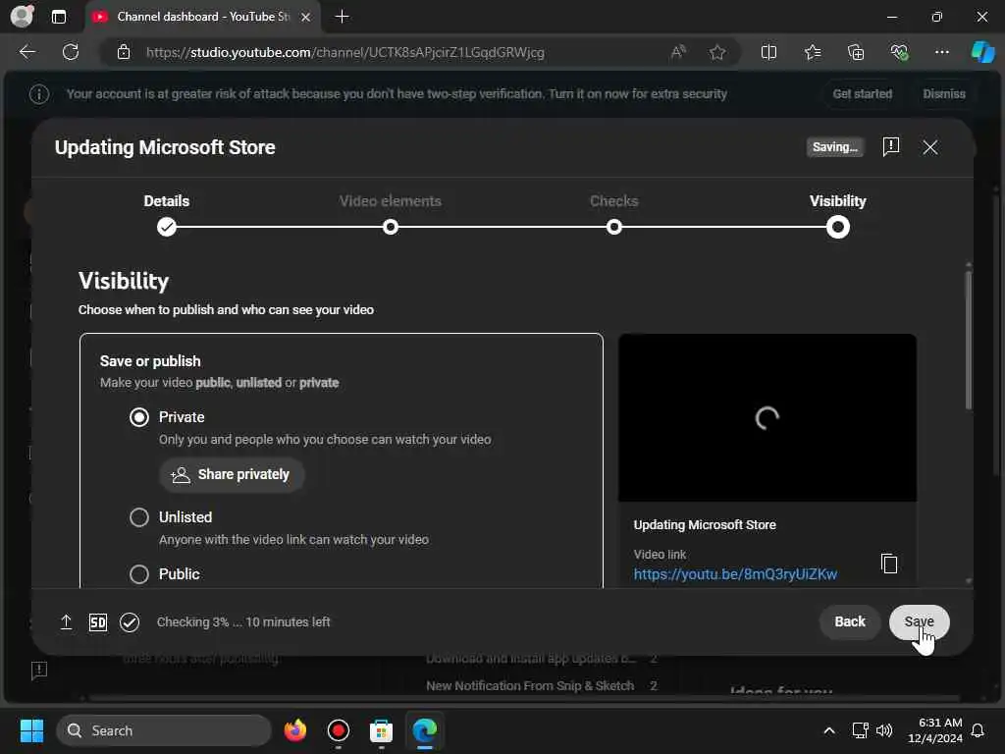Click the upload status arrow icon
This screenshot has height=754, width=1005.
(x=66, y=621)
